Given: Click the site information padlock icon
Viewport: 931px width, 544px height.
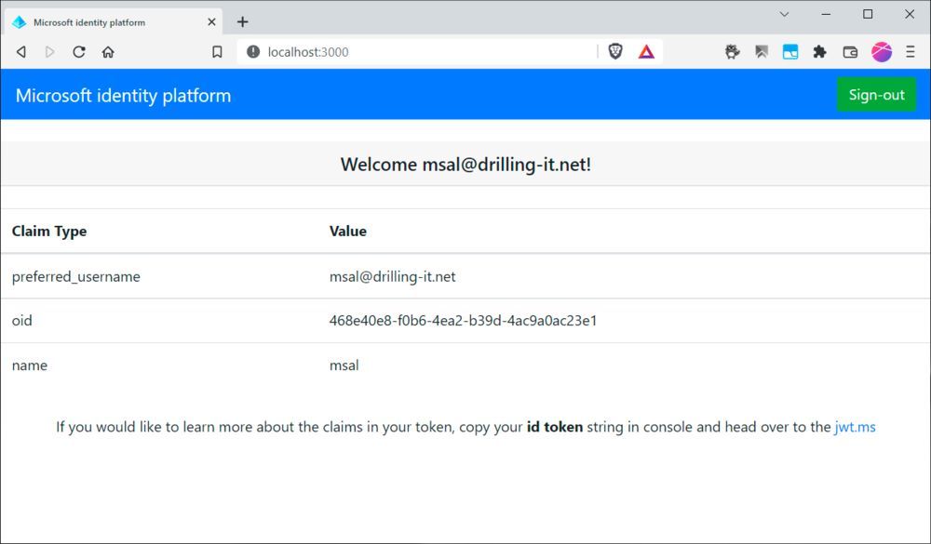Looking at the screenshot, I should 252,52.
